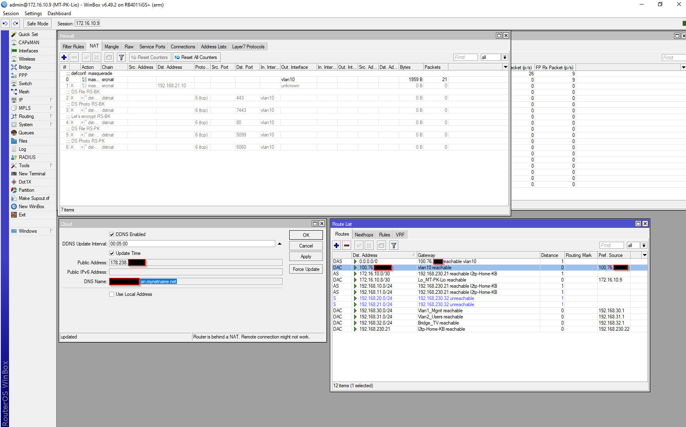Click Reset All Counters
The height and width of the screenshot is (427, 686).
(x=196, y=57)
